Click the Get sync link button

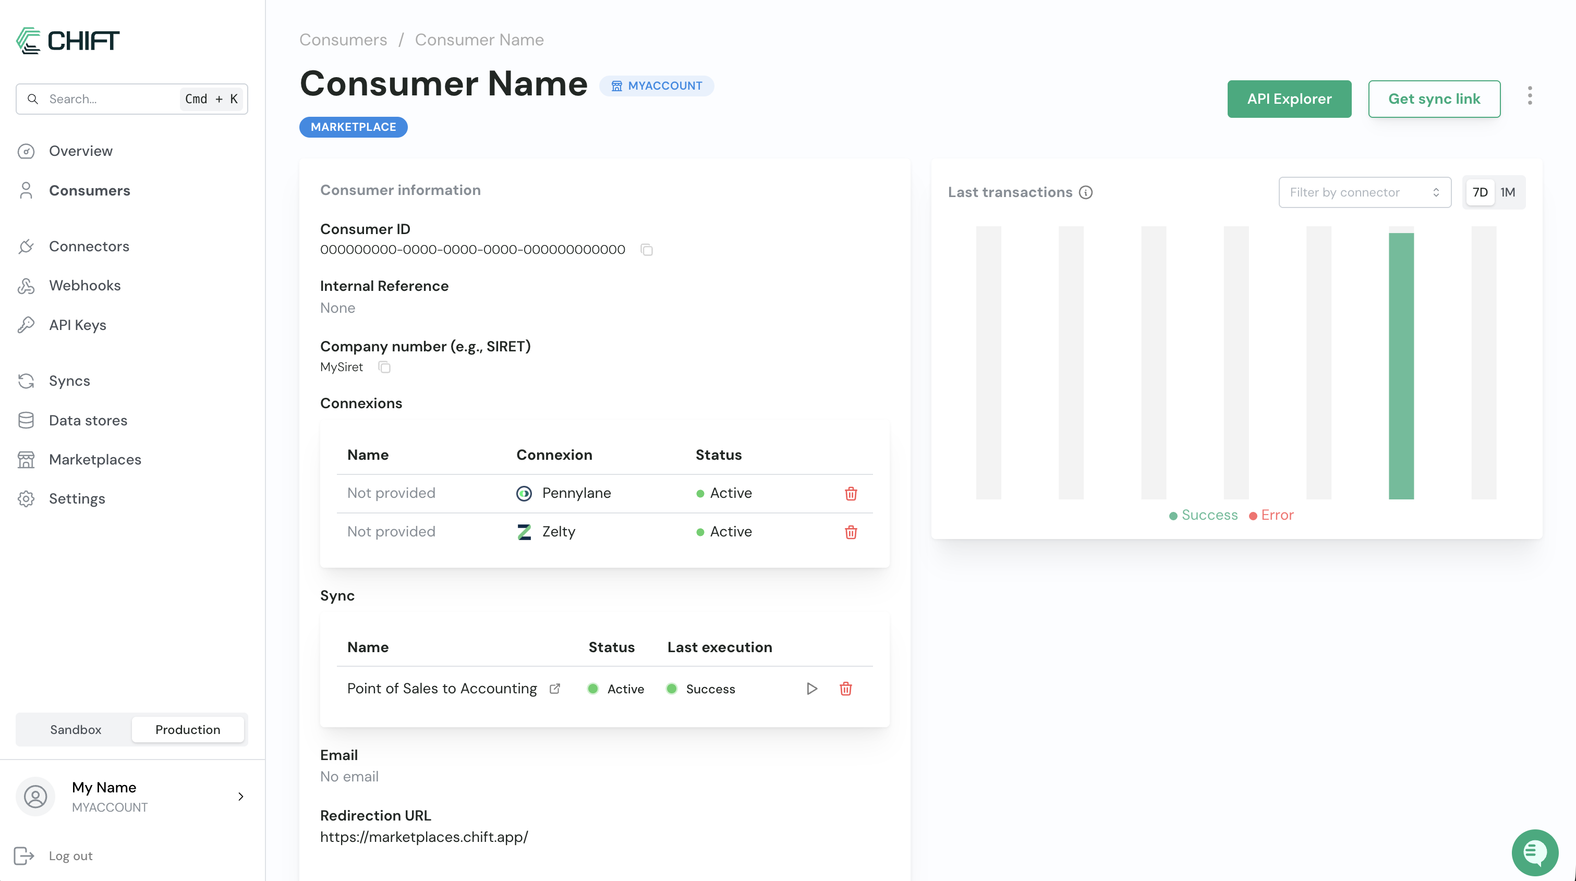tap(1434, 99)
